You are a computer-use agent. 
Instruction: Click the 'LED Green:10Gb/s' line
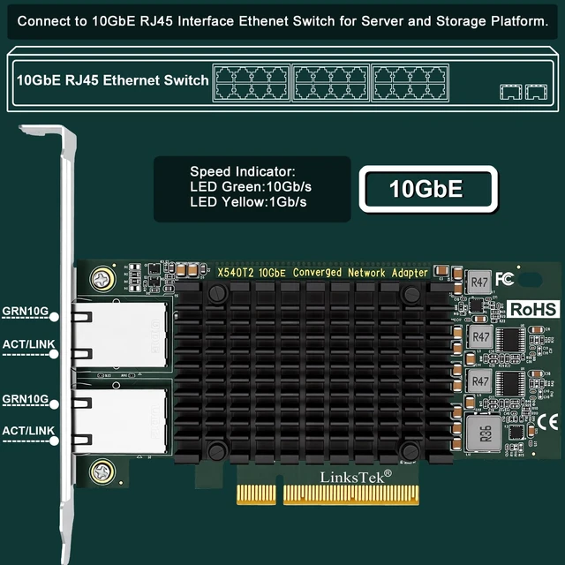(x=251, y=186)
